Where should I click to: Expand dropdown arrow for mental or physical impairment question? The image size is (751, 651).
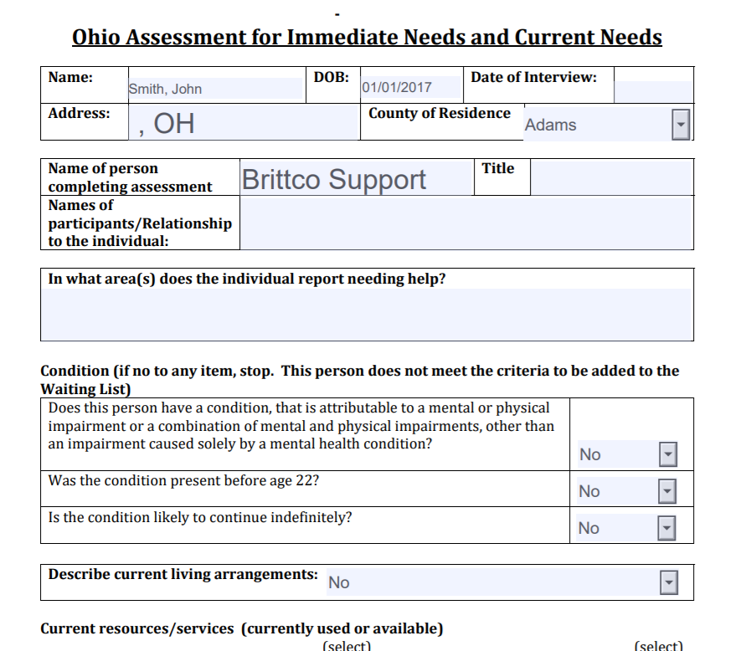pyautogui.click(x=667, y=454)
